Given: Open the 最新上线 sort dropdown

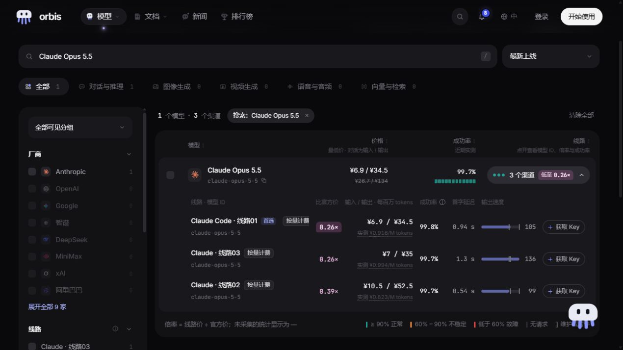Looking at the screenshot, I should [550, 56].
